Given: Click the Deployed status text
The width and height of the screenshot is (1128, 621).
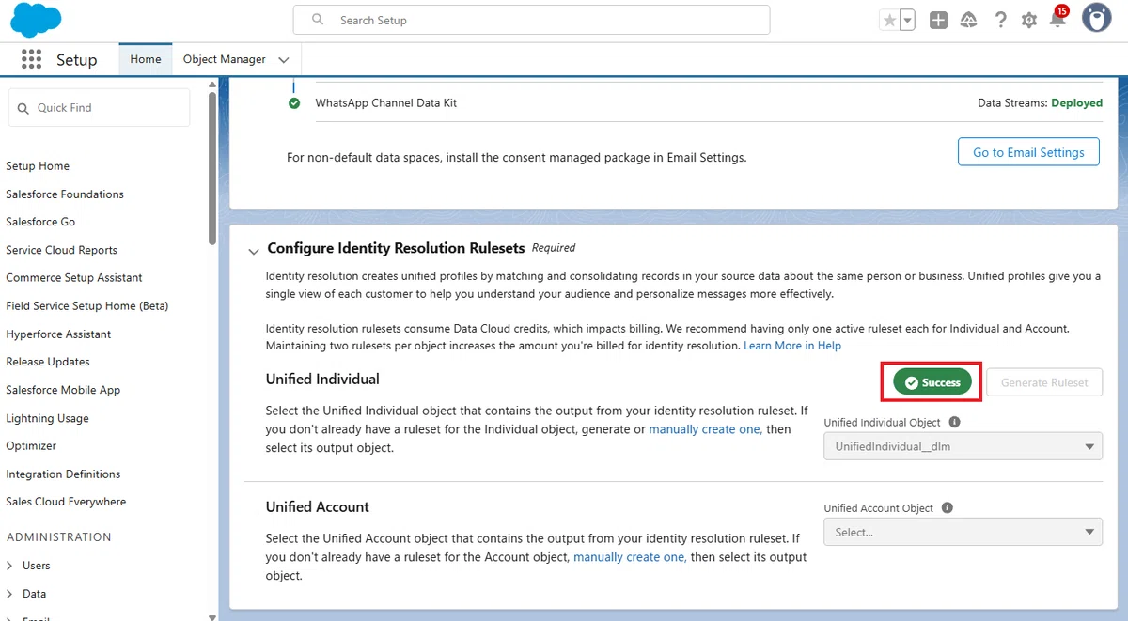Looking at the screenshot, I should click(x=1076, y=103).
